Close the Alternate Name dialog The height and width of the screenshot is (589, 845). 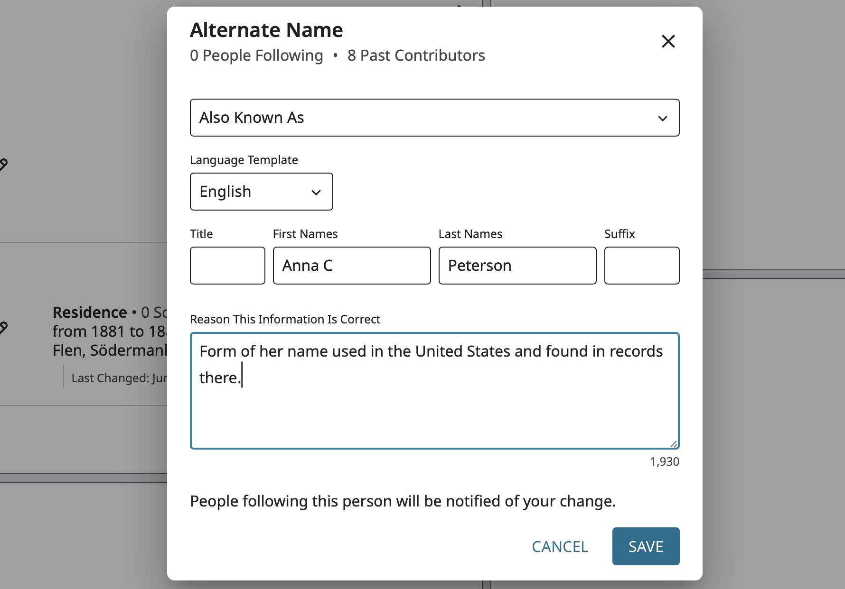coord(668,41)
